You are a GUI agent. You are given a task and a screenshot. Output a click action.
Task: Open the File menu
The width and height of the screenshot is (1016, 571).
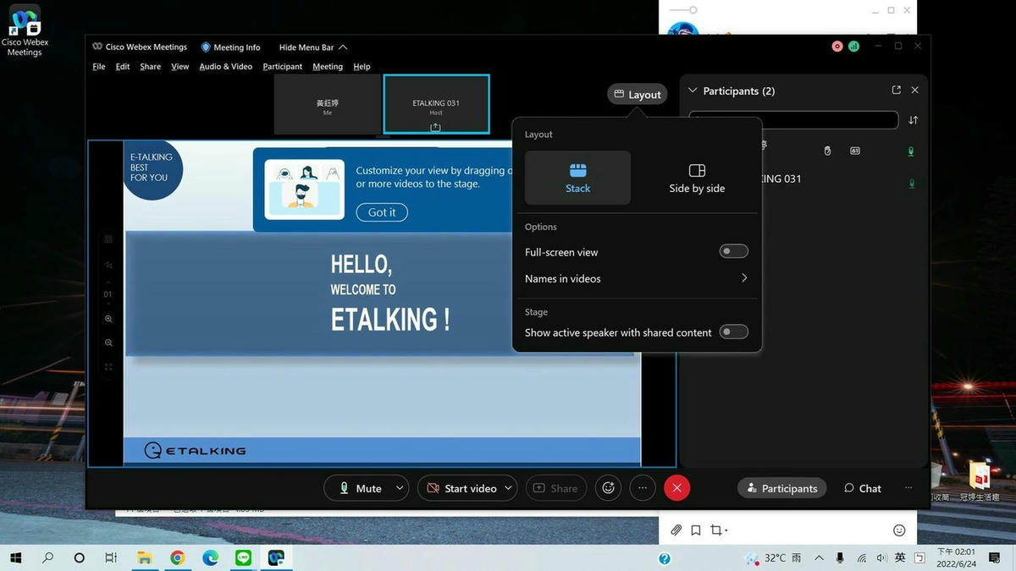(x=99, y=67)
